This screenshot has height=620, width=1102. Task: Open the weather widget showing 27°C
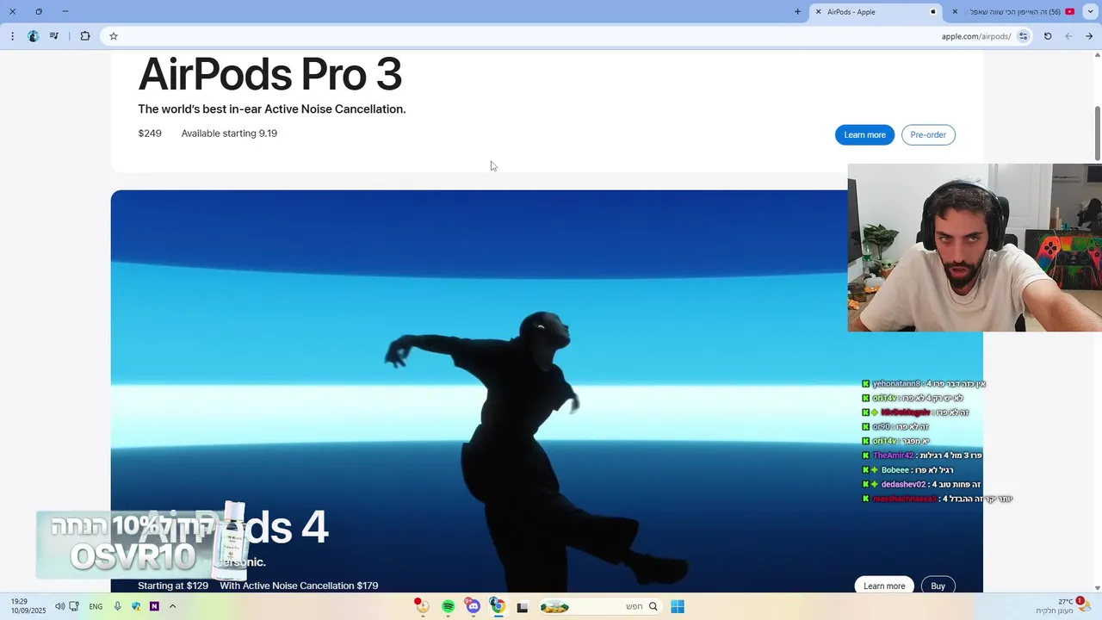(1063, 606)
